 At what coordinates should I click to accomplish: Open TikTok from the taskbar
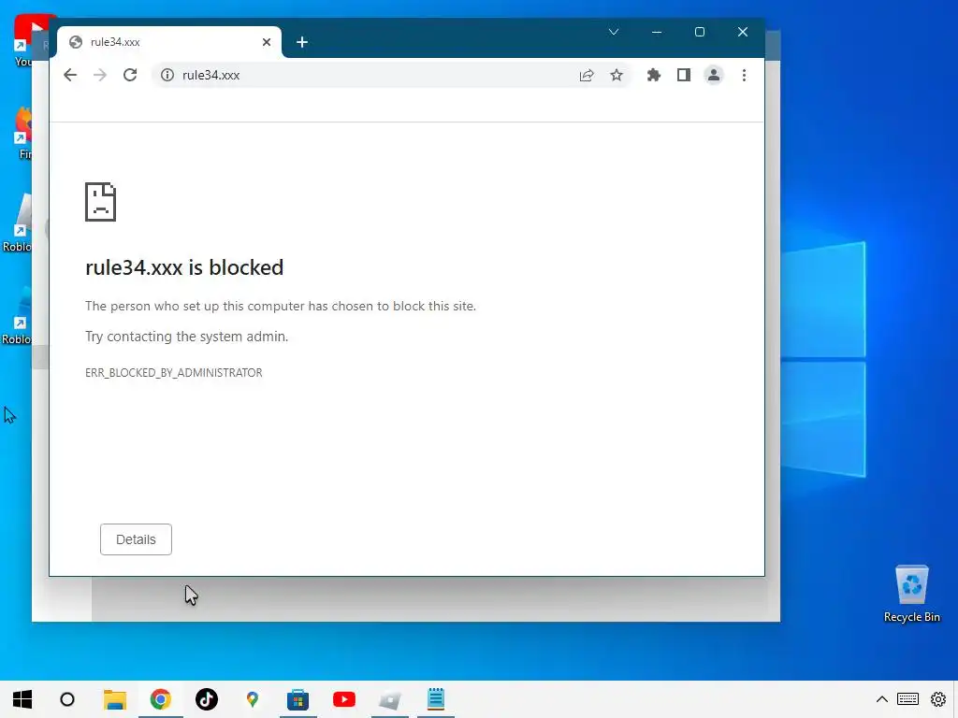coord(207,699)
